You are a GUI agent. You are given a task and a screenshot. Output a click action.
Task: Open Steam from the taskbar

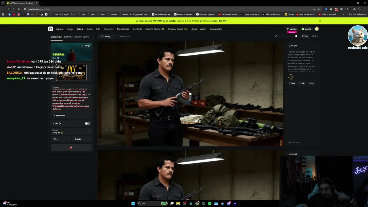[x=222, y=204]
